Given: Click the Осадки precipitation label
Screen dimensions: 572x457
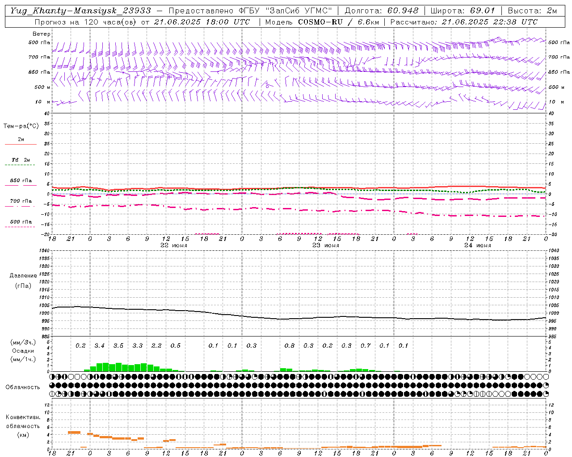Looking at the screenshot, I should click(x=23, y=351).
